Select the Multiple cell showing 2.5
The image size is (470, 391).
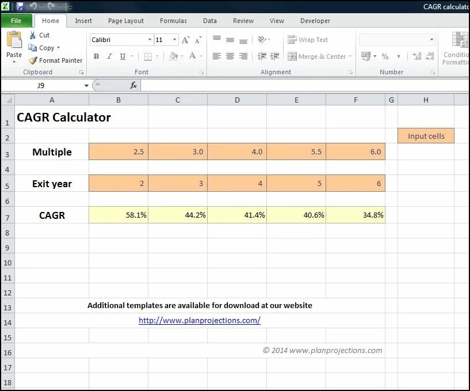(119, 151)
